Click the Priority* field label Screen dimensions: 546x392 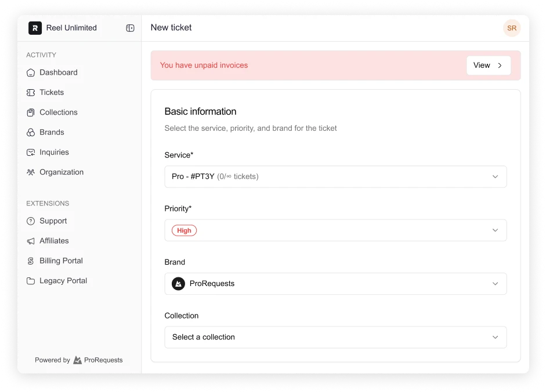click(178, 208)
